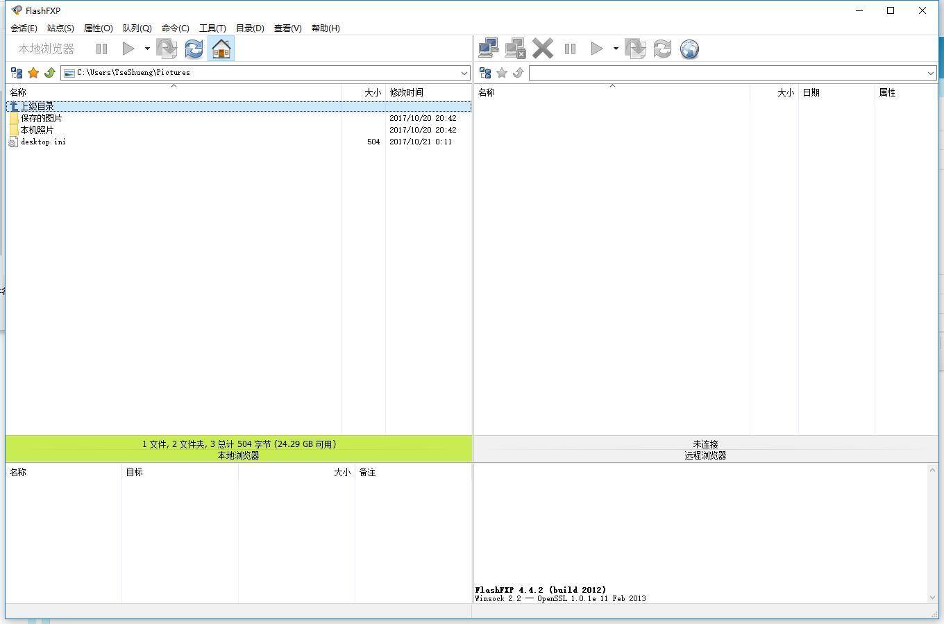Click the 大小 column header in local pane
Image resolution: width=944 pixels, height=624 pixels.
point(372,92)
